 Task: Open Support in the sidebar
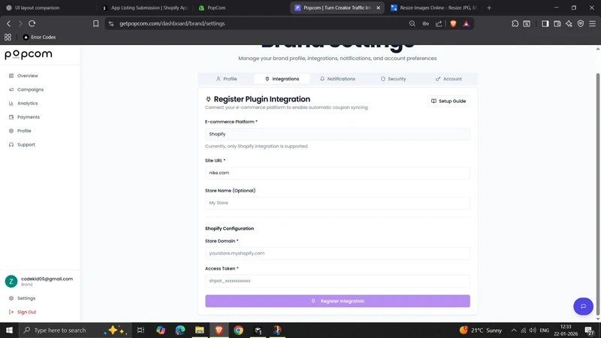22,145
